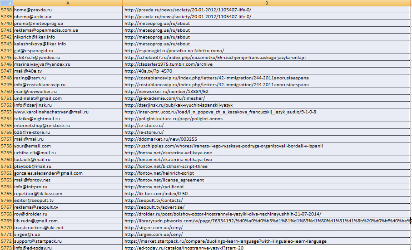Screen dimensions: 412x250
Task: Select mail@fontov.net cell
Action: tap(68, 180)
